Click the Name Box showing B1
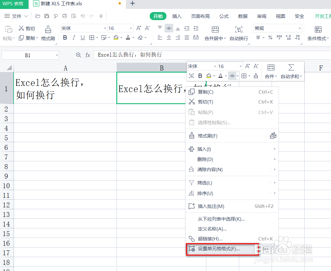331x271 pixels. pyautogui.click(x=28, y=55)
